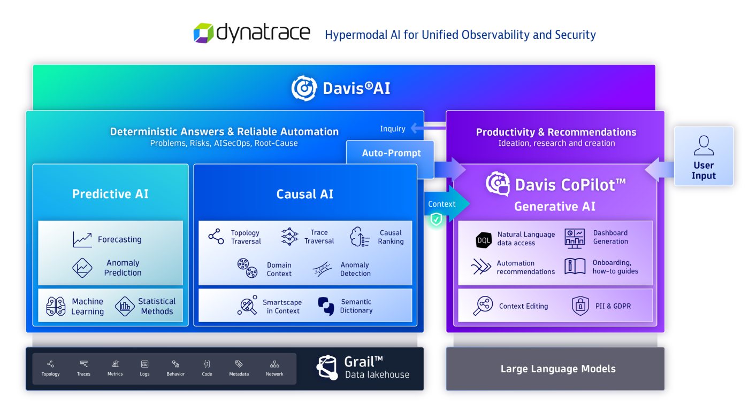Select the Topology Traversal icon

point(216,236)
